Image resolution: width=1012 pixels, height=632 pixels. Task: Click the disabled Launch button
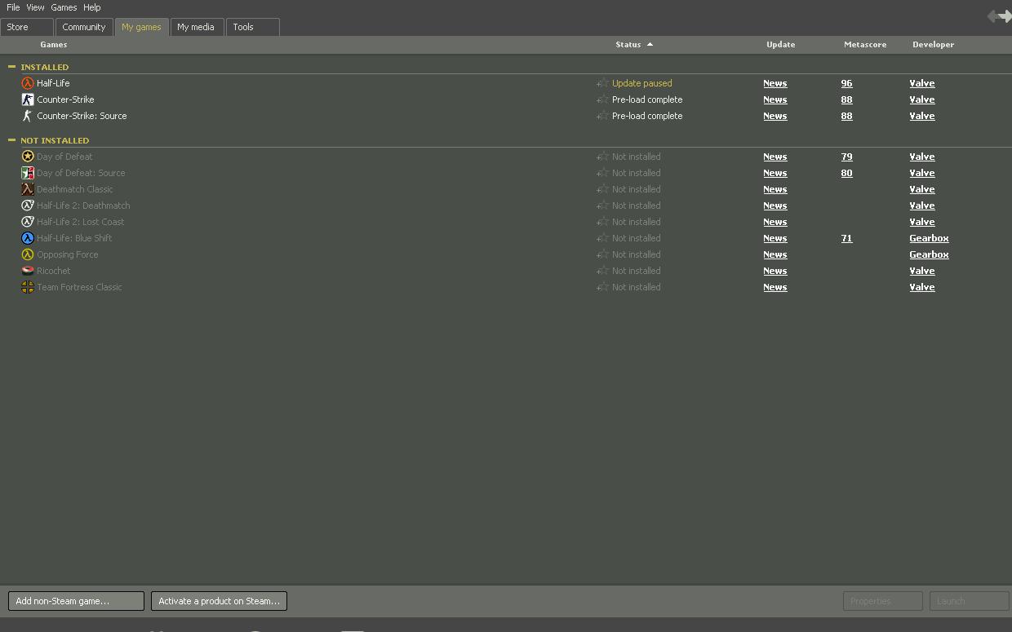(x=969, y=601)
